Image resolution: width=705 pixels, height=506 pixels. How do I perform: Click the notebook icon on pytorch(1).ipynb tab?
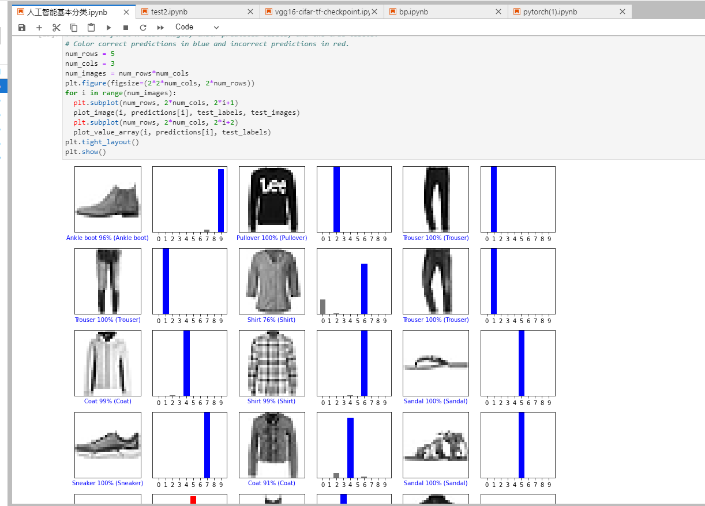click(x=517, y=12)
